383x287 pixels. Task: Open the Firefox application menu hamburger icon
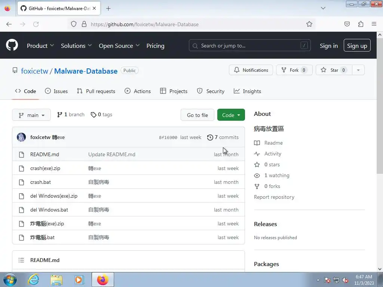[374, 24]
